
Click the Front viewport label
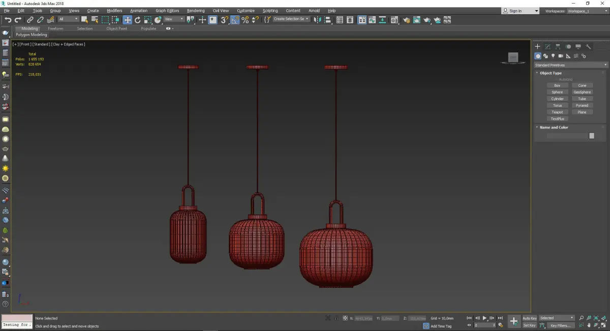tap(25, 45)
